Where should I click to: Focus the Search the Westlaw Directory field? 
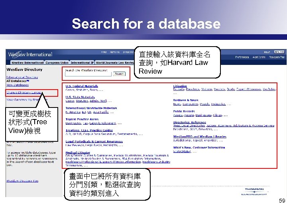click(88, 74)
